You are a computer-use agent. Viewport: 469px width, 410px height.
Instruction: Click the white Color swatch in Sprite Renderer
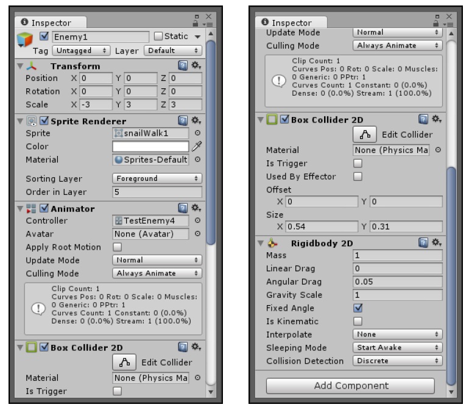150,146
